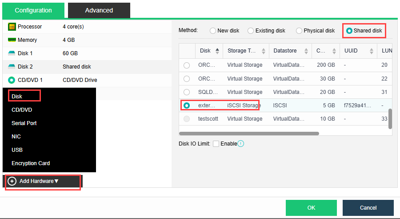
Task: Click the CD/DVD 1 disc icon
Action: [x=12, y=80]
